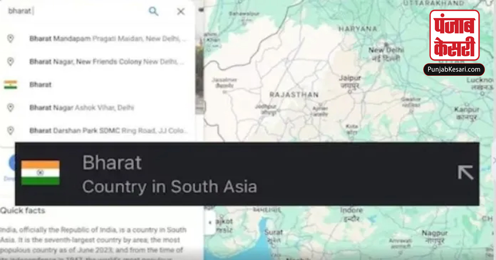Viewport: 496px width, 260px height.
Task: Click the Quick facts heading
Action: 22,210
